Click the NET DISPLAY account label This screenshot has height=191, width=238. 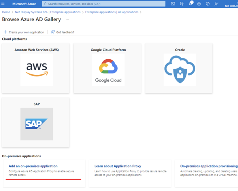(231, 6)
